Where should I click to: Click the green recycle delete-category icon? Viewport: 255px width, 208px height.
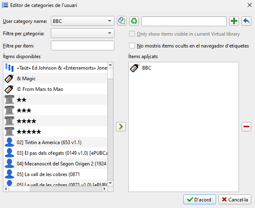[x=134, y=21]
